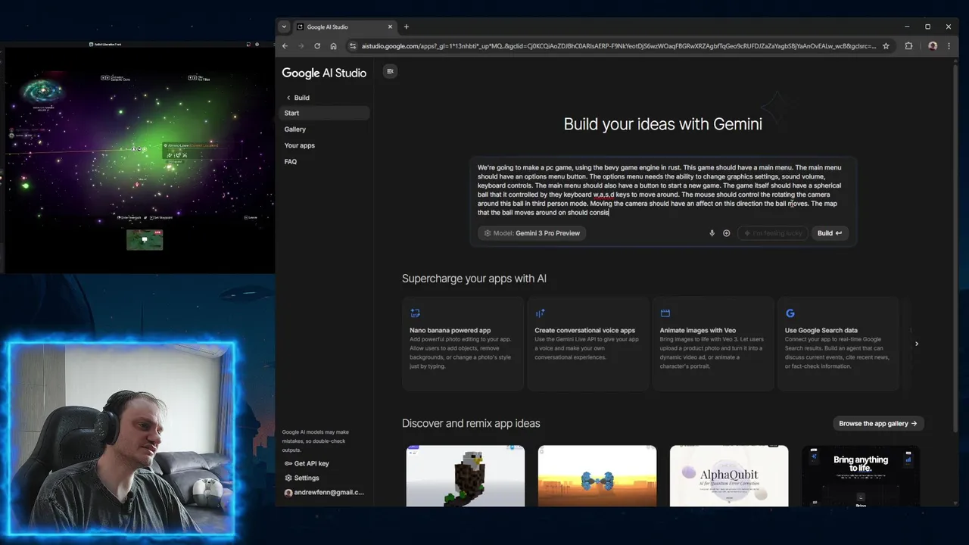The image size is (969, 545).
Task: Click the red waypoint marker in galaxy map
Action: coord(137,184)
